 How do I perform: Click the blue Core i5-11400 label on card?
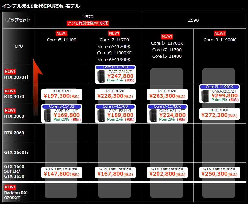[62, 106]
